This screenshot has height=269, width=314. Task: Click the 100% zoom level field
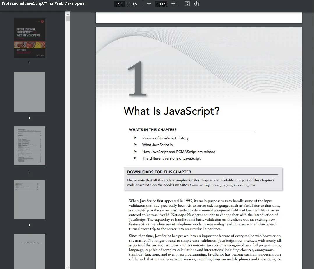pos(161,4)
